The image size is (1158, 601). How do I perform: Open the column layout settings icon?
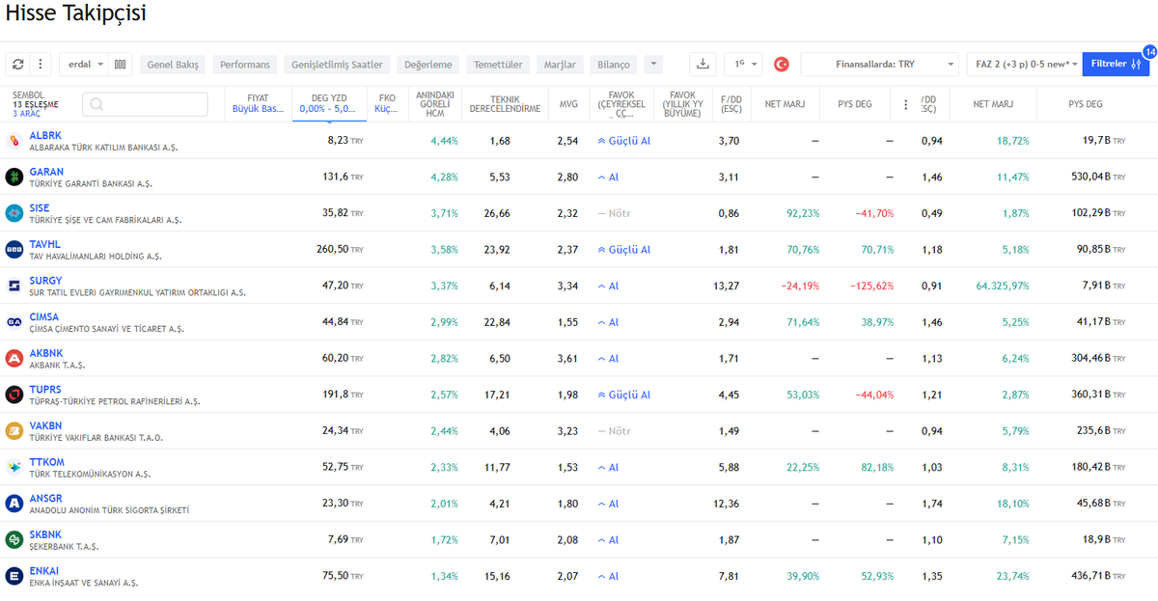click(121, 65)
